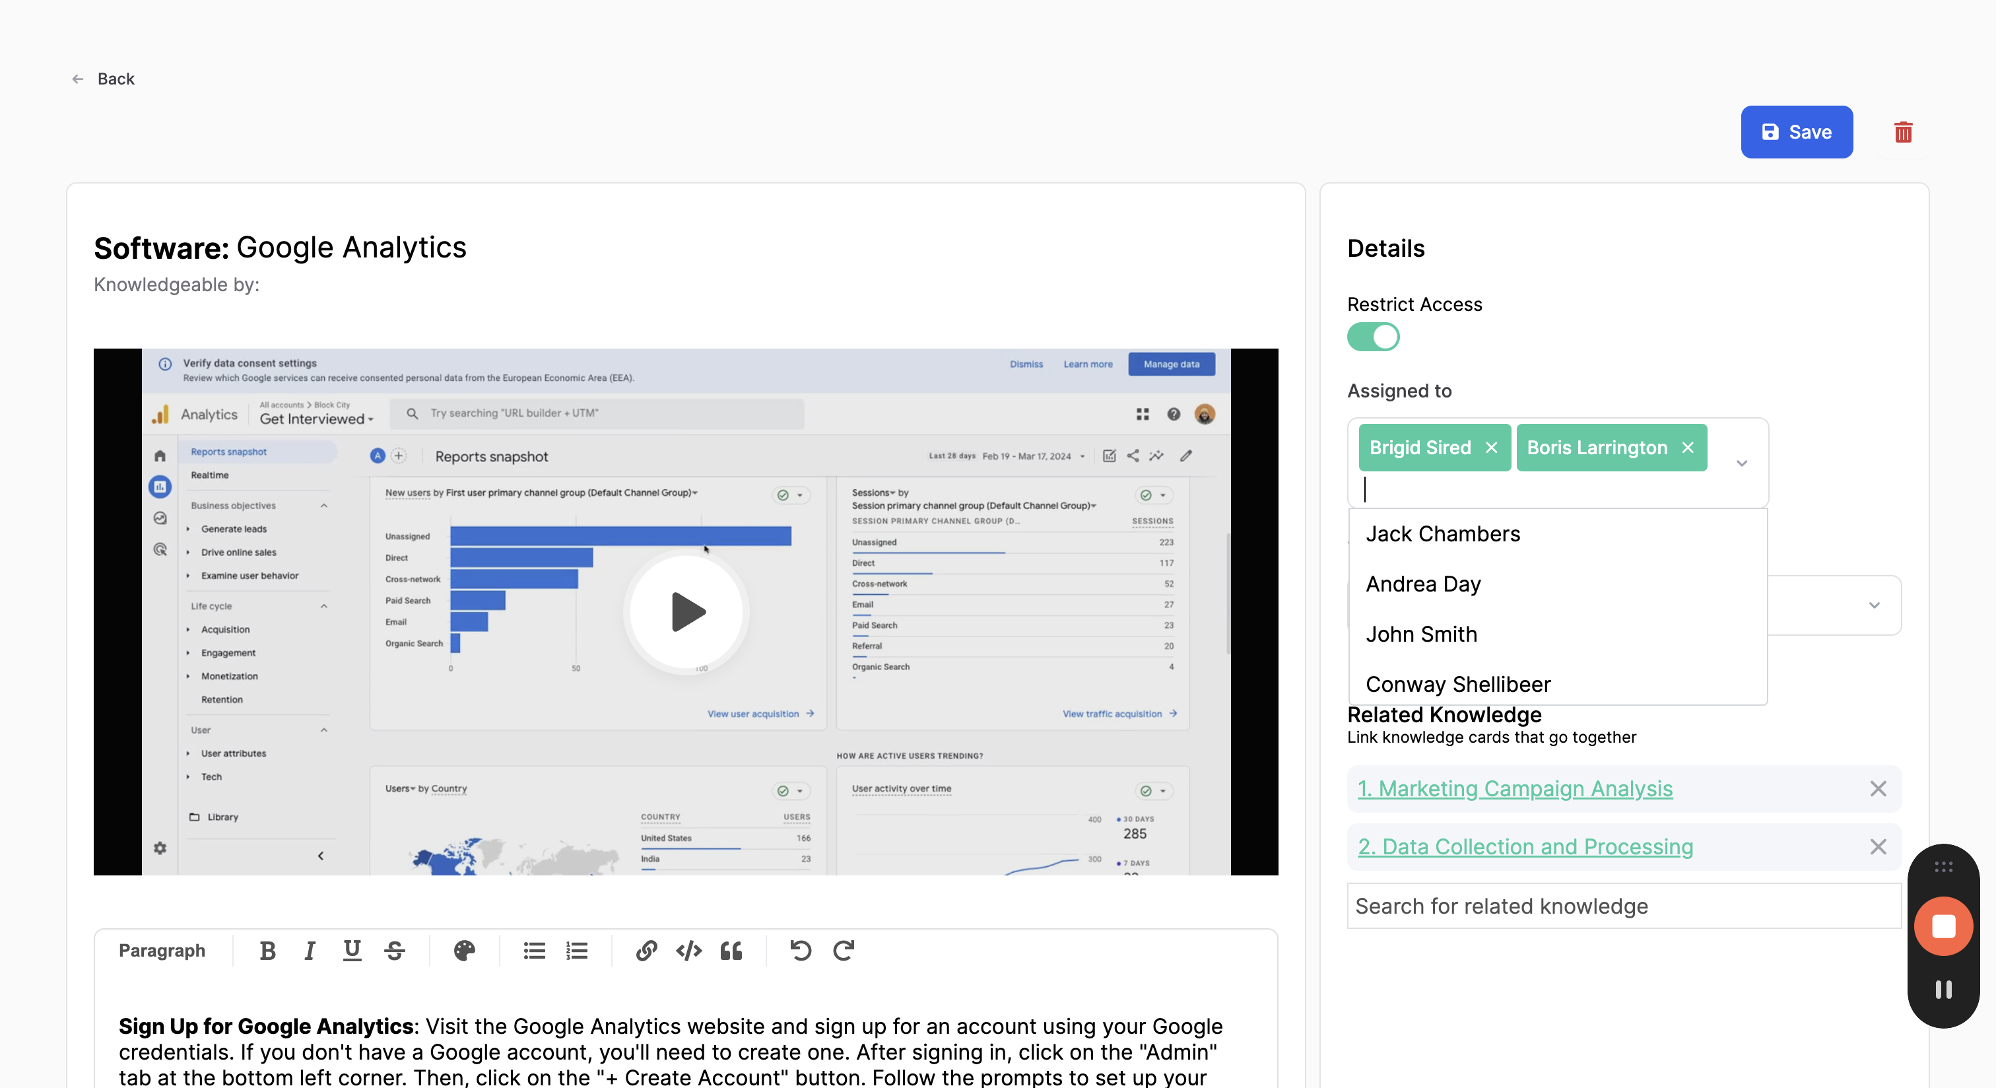
Task: Focus the Search for related knowledge field
Action: (1623, 906)
